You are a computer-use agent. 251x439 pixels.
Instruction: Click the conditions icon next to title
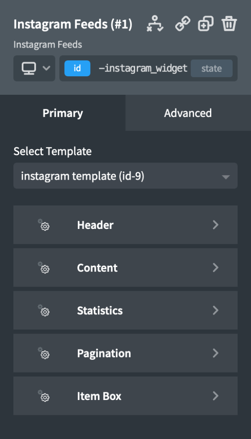155,24
